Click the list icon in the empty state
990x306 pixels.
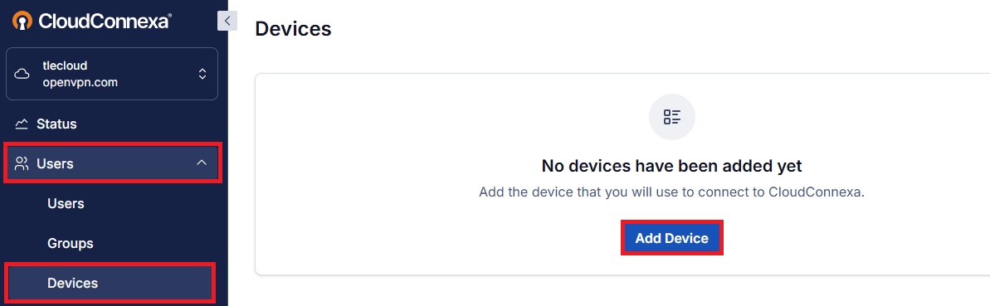[672, 117]
